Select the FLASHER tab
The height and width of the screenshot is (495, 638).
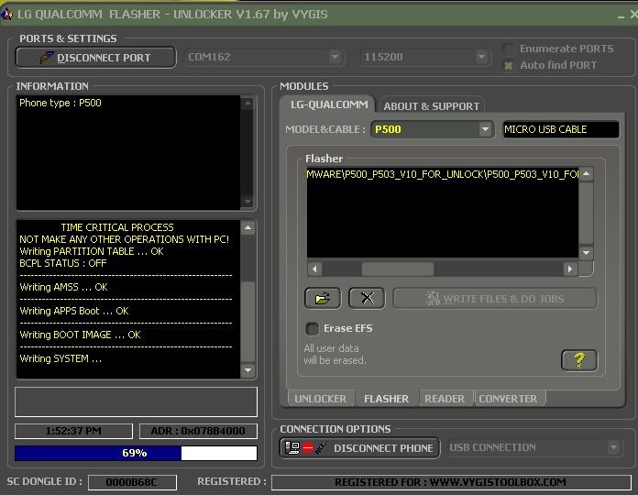click(x=386, y=399)
